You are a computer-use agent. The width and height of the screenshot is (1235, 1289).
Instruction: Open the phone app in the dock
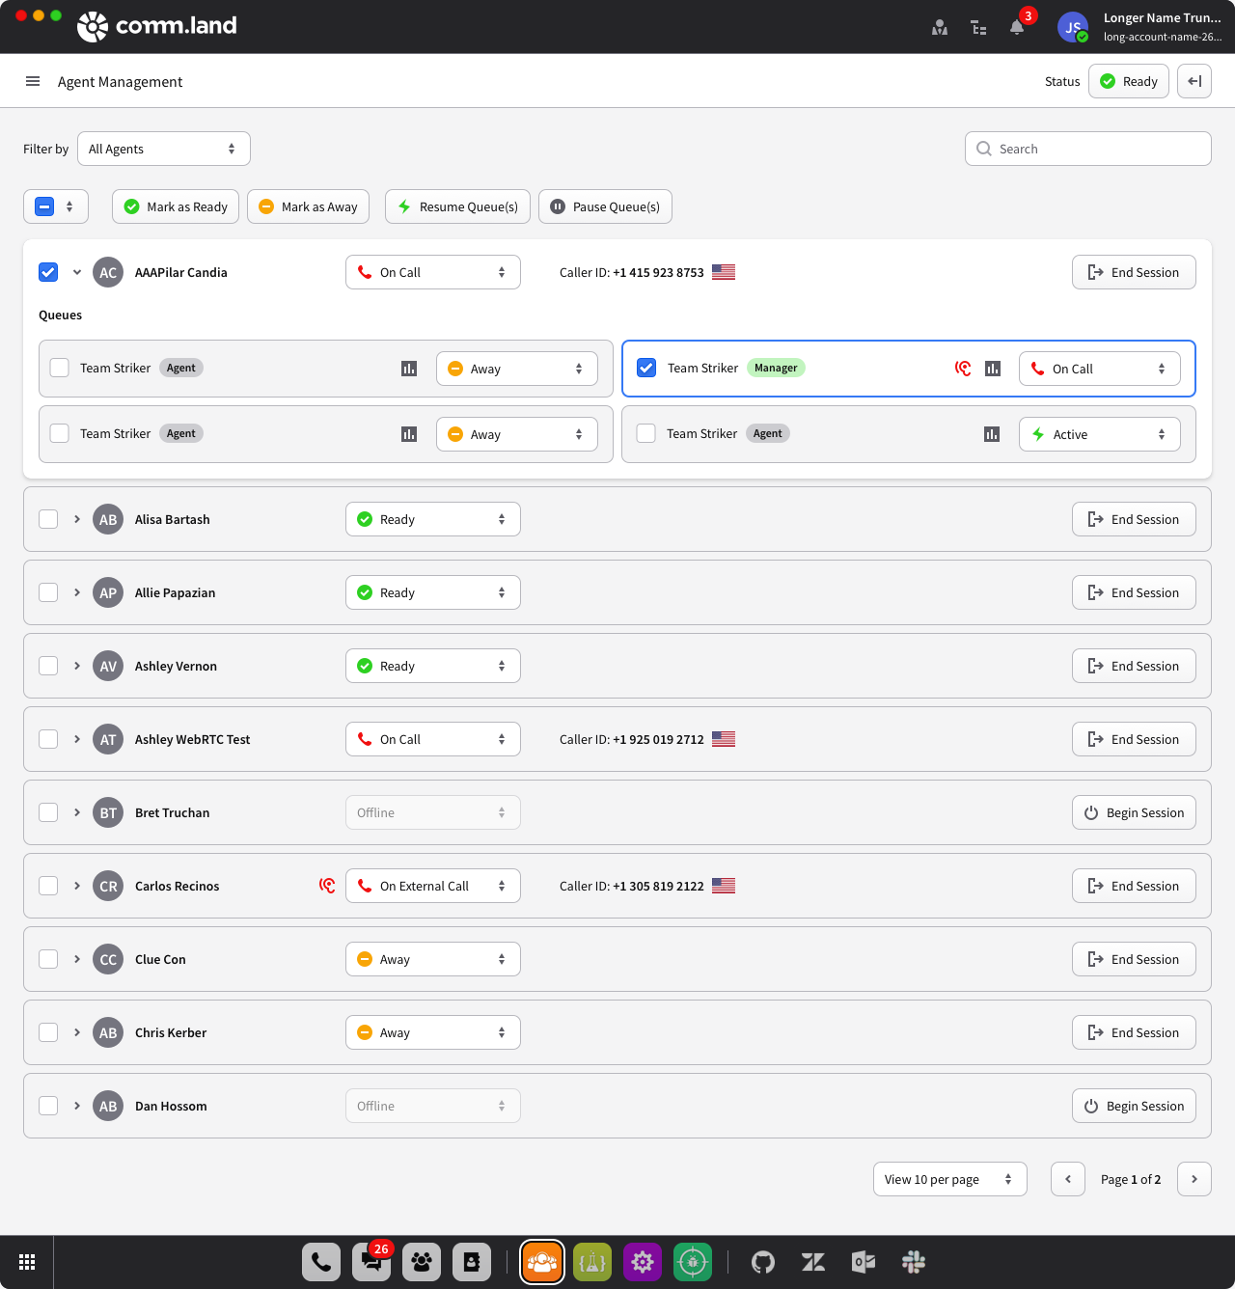321,1262
